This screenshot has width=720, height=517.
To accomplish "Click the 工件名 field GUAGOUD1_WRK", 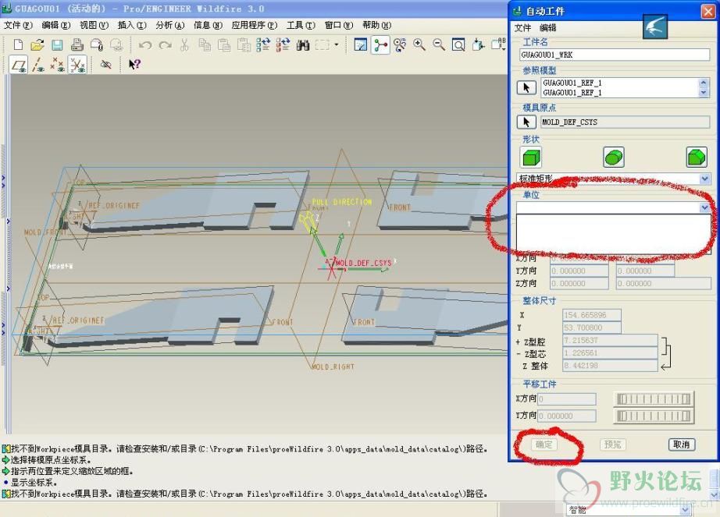I will pos(615,55).
